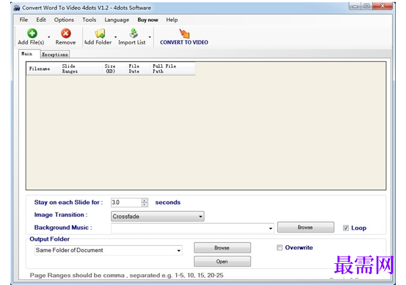The width and height of the screenshot is (406, 285).
Task: Open the Options menu
Action: pos(64,20)
